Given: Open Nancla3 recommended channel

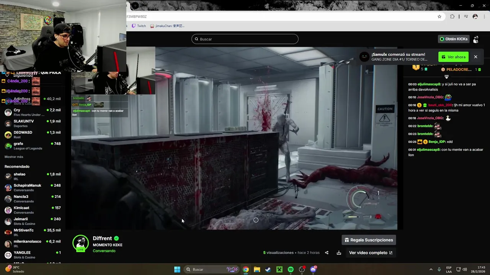Looking at the screenshot, I should click(x=33, y=199).
